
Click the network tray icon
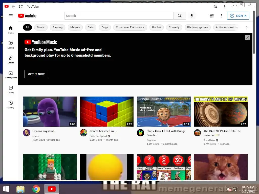pyautogui.click(x=235, y=189)
